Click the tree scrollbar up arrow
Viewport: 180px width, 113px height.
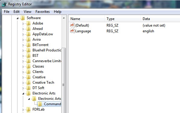click(x=64, y=18)
